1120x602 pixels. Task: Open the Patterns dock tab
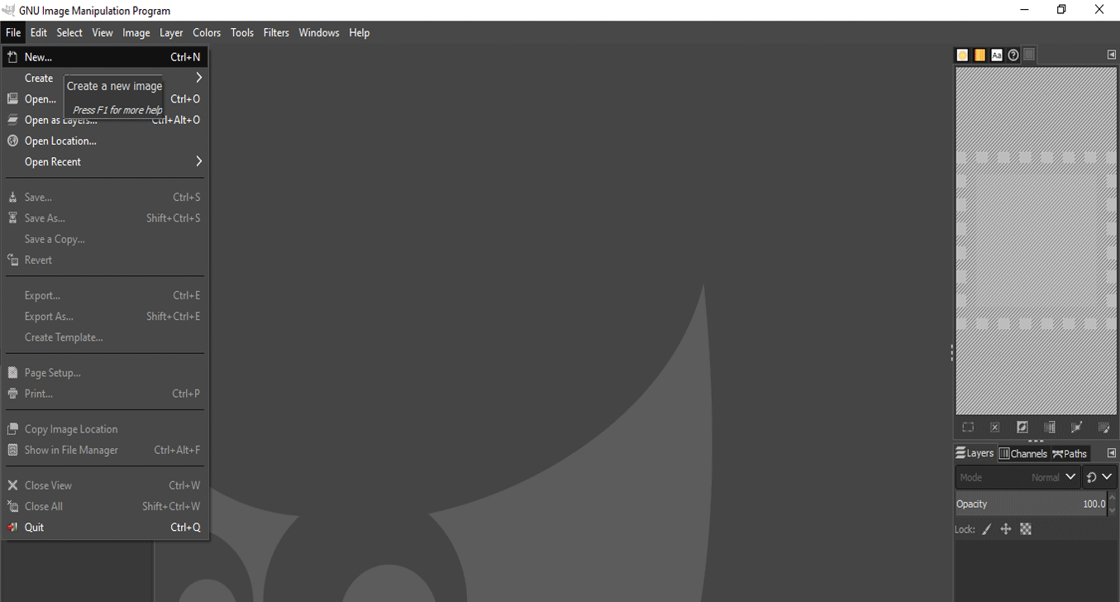[979, 55]
